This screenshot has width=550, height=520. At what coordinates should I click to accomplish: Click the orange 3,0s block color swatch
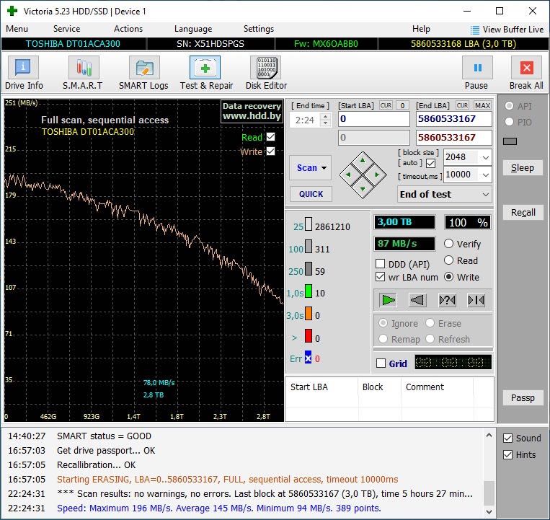click(x=309, y=314)
